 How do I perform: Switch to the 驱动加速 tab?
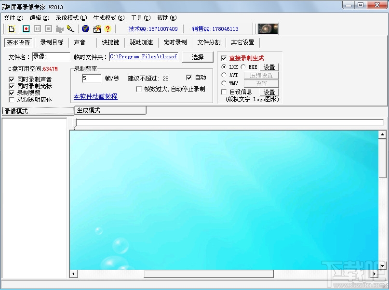tap(141, 42)
